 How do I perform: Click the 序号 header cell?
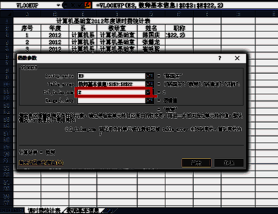[27, 28]
